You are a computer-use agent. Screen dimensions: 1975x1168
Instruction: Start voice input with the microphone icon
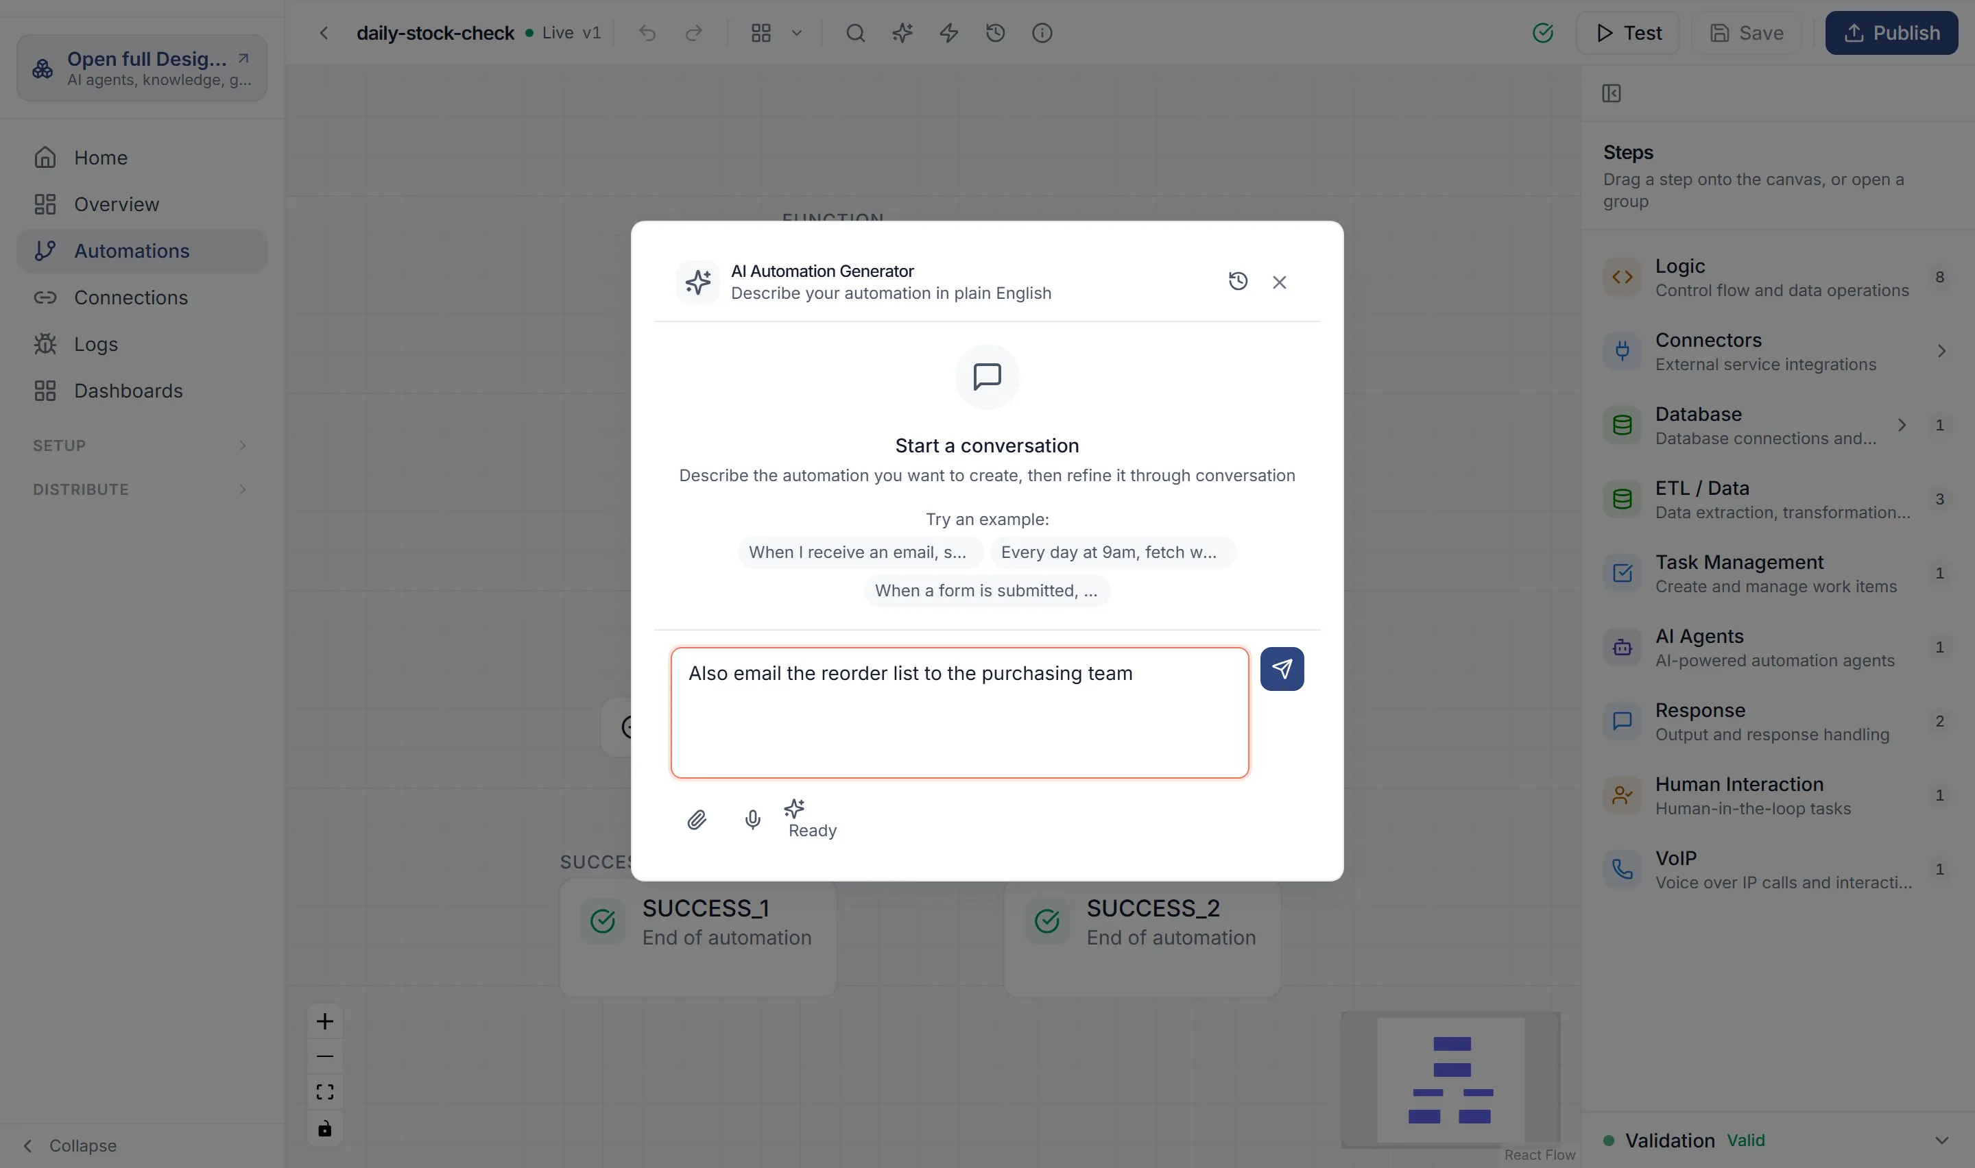click(752, 820)
